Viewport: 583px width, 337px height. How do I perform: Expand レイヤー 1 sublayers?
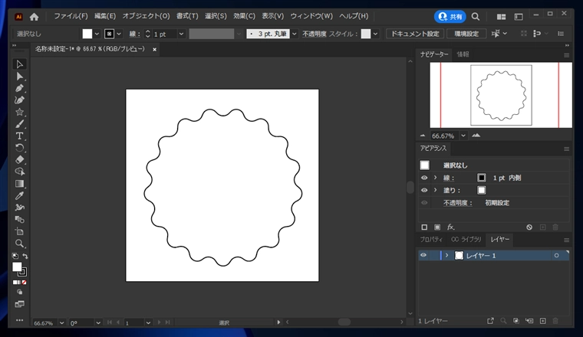click(x=446, y=255)
